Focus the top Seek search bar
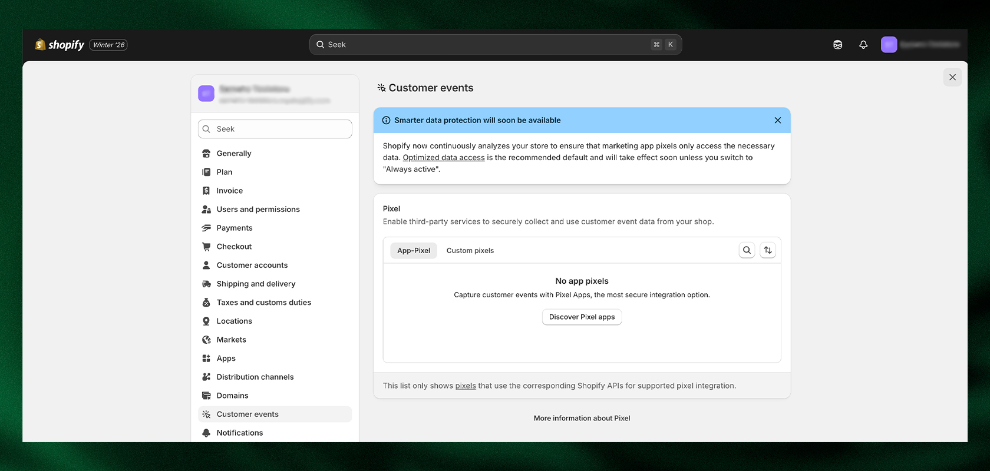The width and height of the screenshot is (990, 471). (x=496, y=45)
